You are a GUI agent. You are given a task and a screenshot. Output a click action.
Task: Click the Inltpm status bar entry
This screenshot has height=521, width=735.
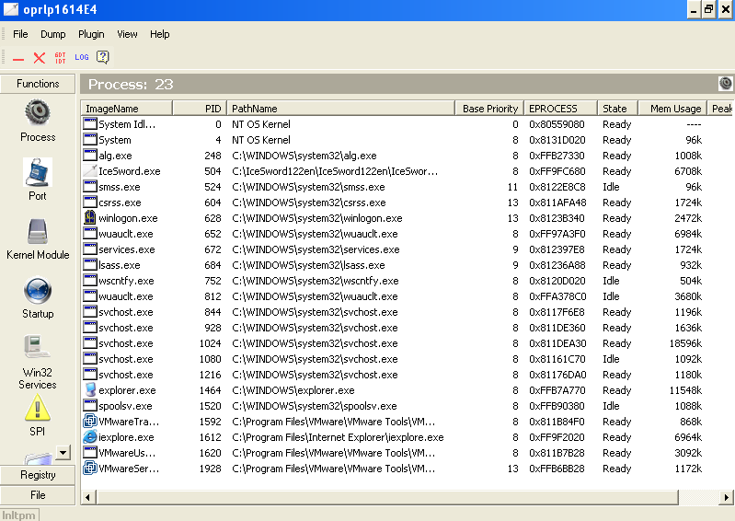18,515
